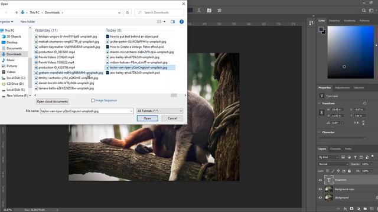Switch to the Gradients tab
The width and height of the screenshot is (378, 212).
coord(350,21)
